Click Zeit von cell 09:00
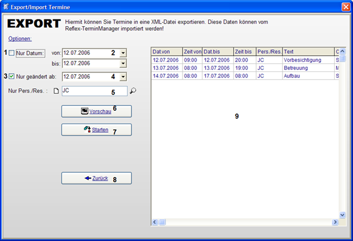Image resolution: width=353 pixels, height=241 pixels. point(192,60)
